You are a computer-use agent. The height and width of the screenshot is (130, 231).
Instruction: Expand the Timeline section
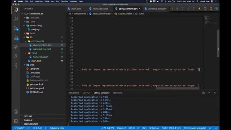coord(28,120)
